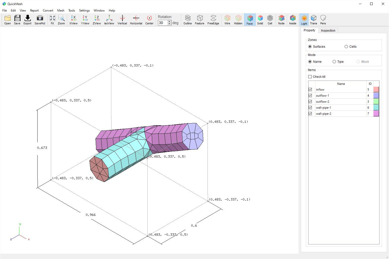389x259 pixels.
Task: Switch to YView orientation
Action: click(85, 20)
